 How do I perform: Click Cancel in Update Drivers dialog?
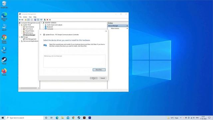point(103,78)
